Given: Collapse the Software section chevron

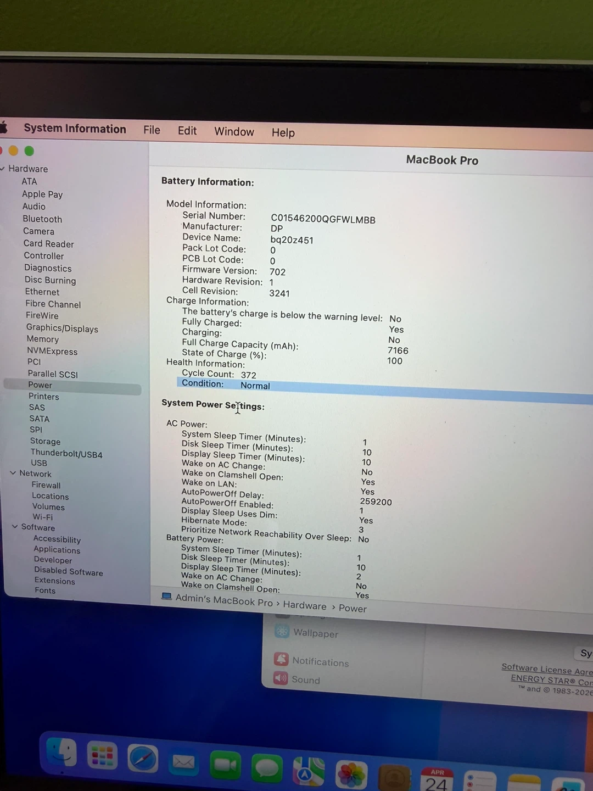Looking at the screenshot, I should coord(15,526).
